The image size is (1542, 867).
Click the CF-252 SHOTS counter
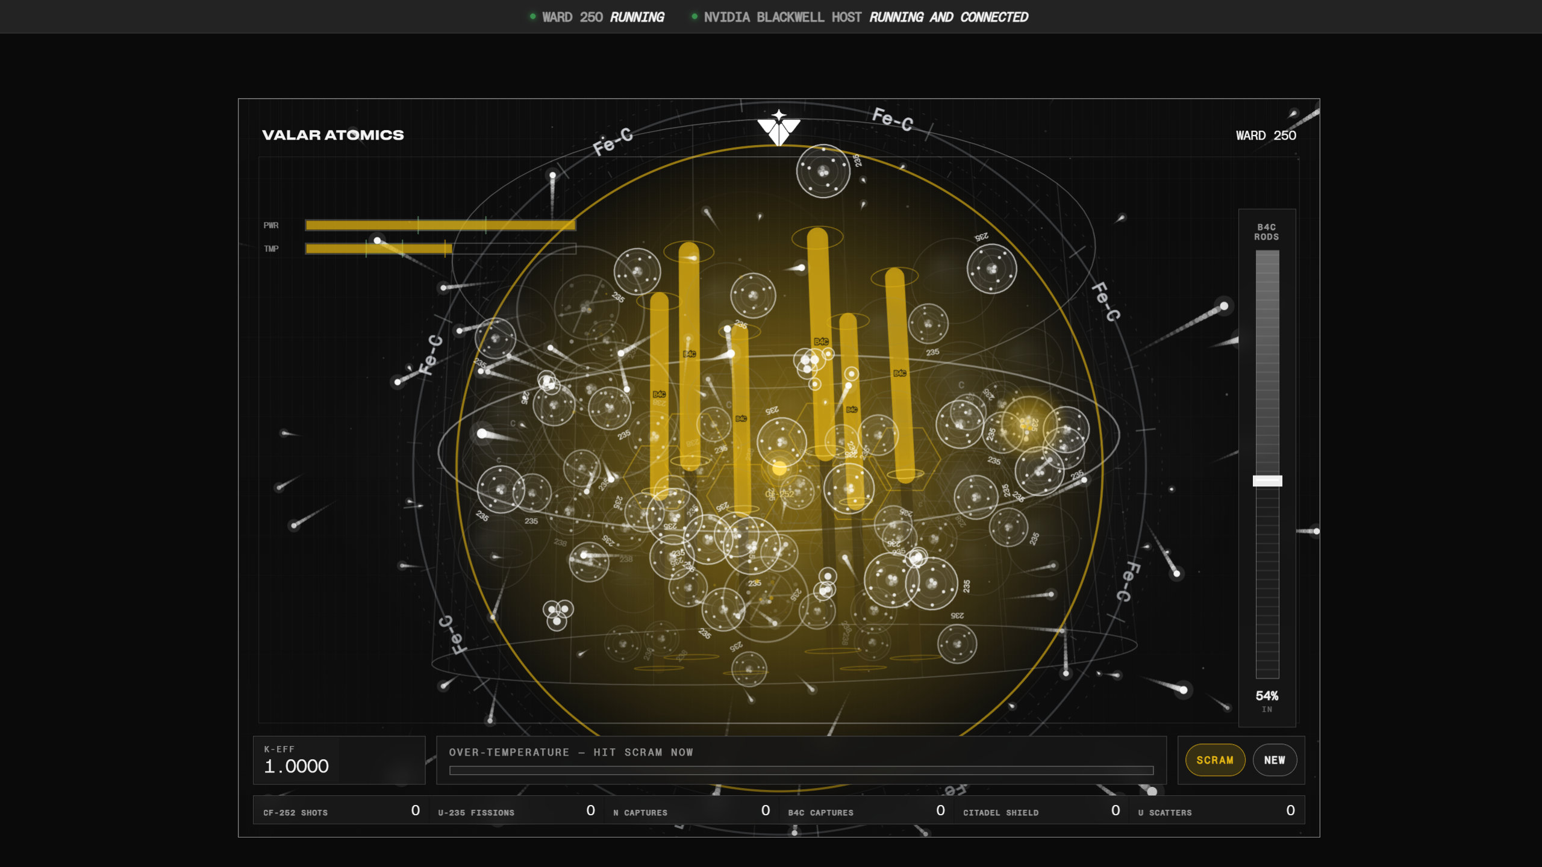[x=341, y=811]
